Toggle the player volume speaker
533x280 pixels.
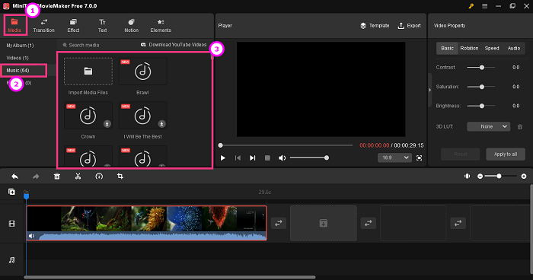coord(282,158)
